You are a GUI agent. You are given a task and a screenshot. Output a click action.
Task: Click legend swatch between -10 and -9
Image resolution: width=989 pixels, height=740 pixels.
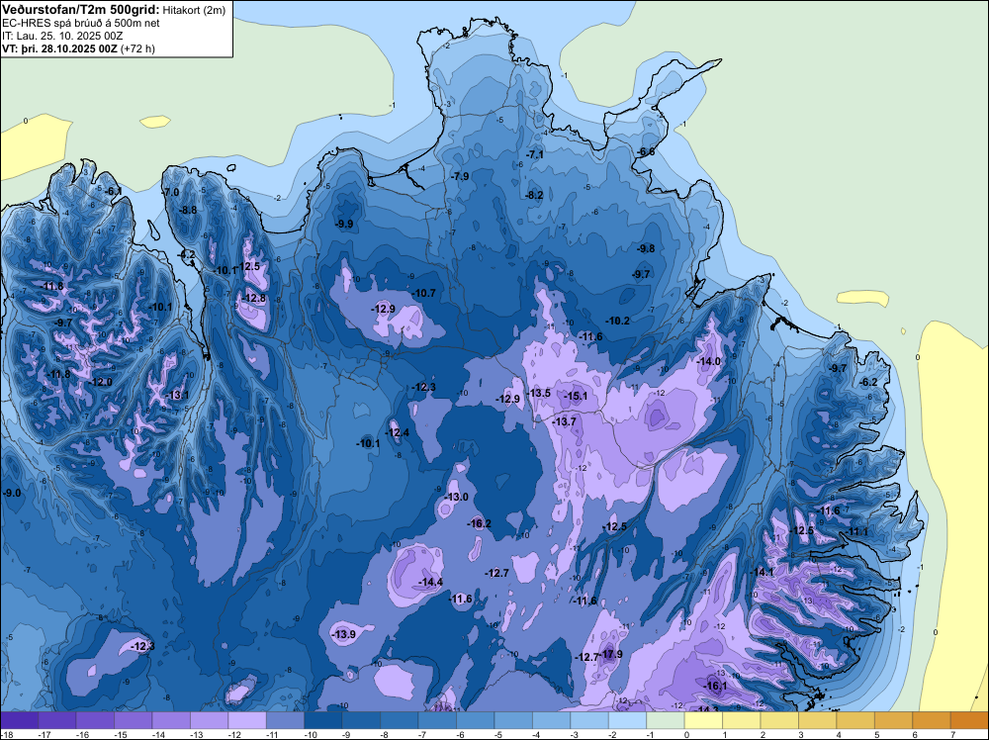tap(325, 720)
